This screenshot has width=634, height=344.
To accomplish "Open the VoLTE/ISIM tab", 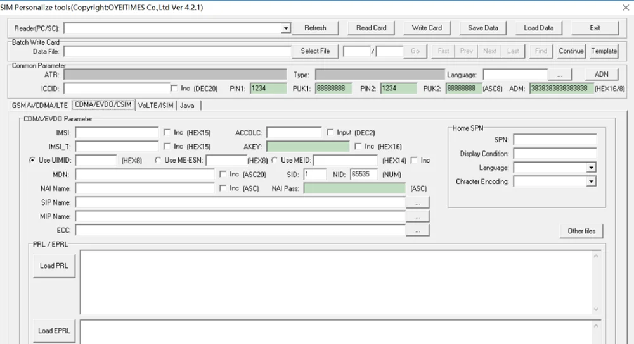I will point(156,106).
